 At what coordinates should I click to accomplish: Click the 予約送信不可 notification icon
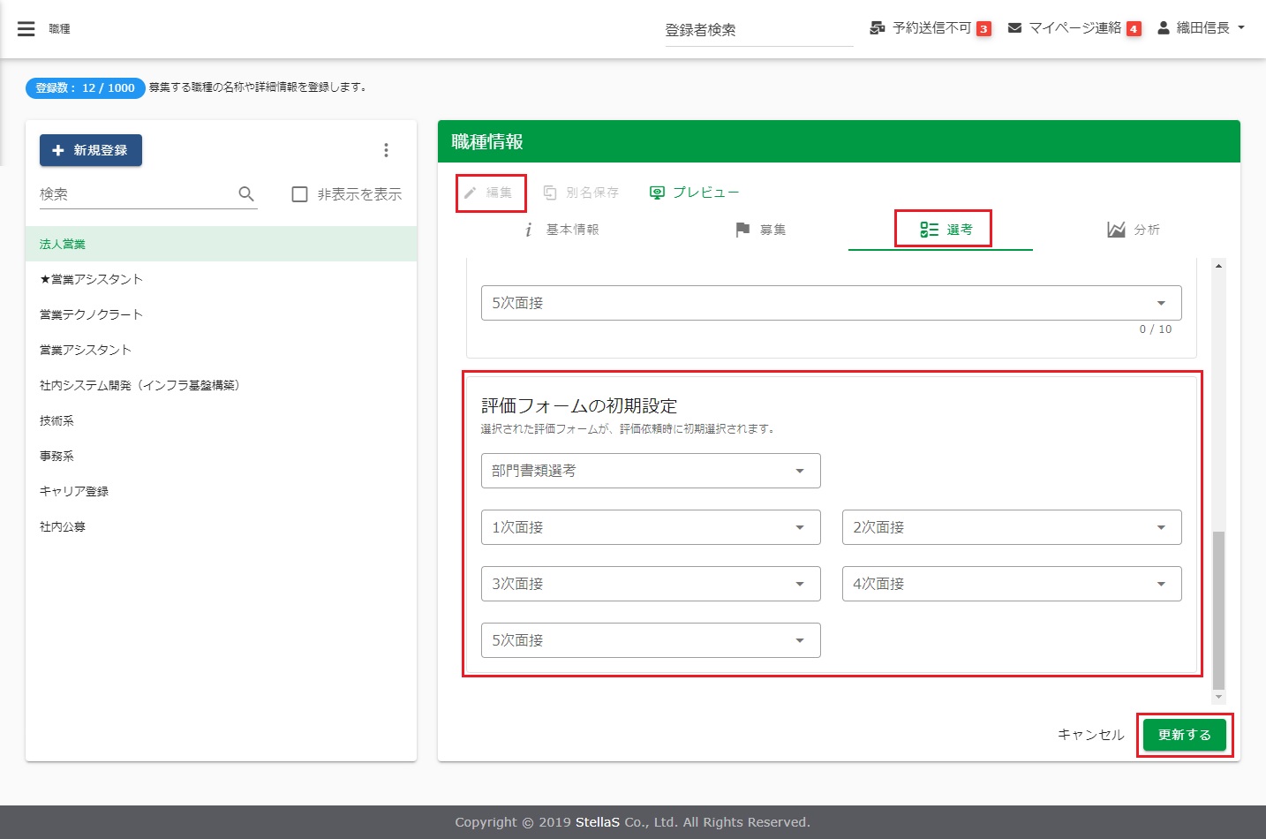877,28
